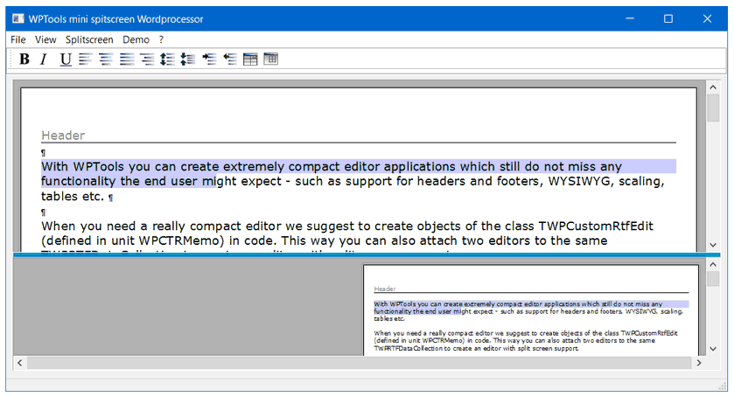Screen dimensions: 734x397
Task: Toggle italic formatting
Action: [44, 59]
